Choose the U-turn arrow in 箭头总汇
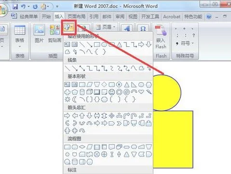This screenshot has height=174, width=231. pos(134,116)
